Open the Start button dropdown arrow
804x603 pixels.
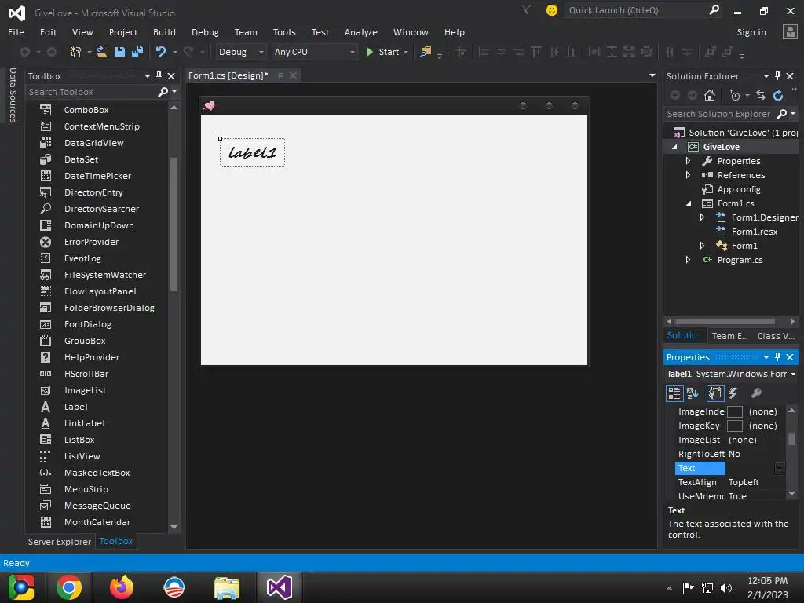[x=406, y=53]
